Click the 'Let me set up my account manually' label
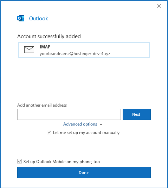The height and width of the screenshot is (188, 168). coord(86,133)
